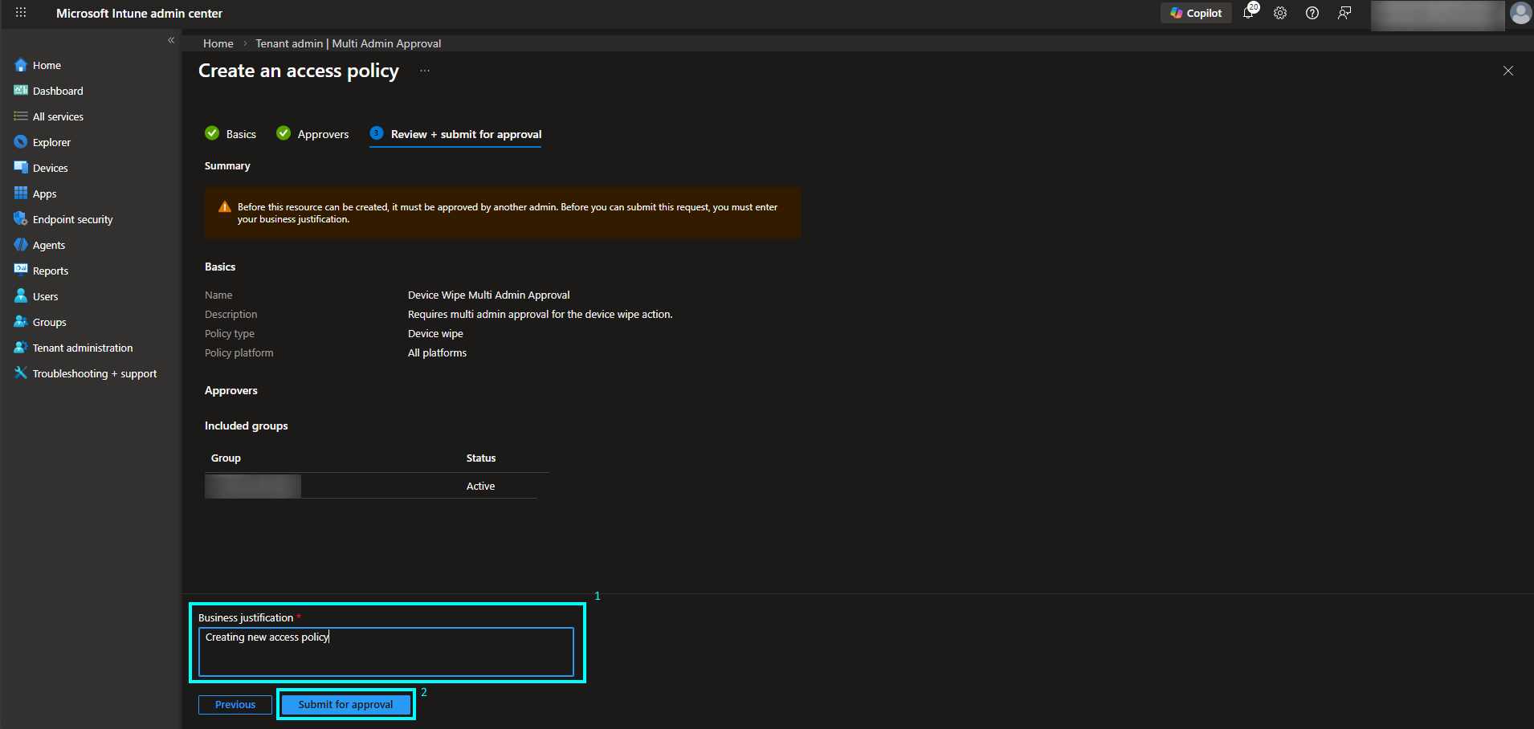This screenshot has width=1534, height=729.
Task: Click the Home icon in sidebar
Action: pos(21,65)
